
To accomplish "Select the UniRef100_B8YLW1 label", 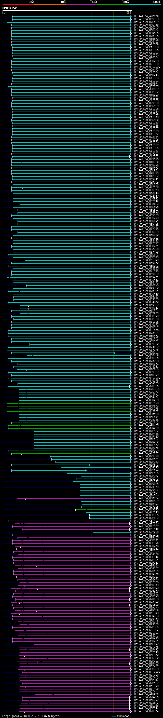I will click(146, 59).
